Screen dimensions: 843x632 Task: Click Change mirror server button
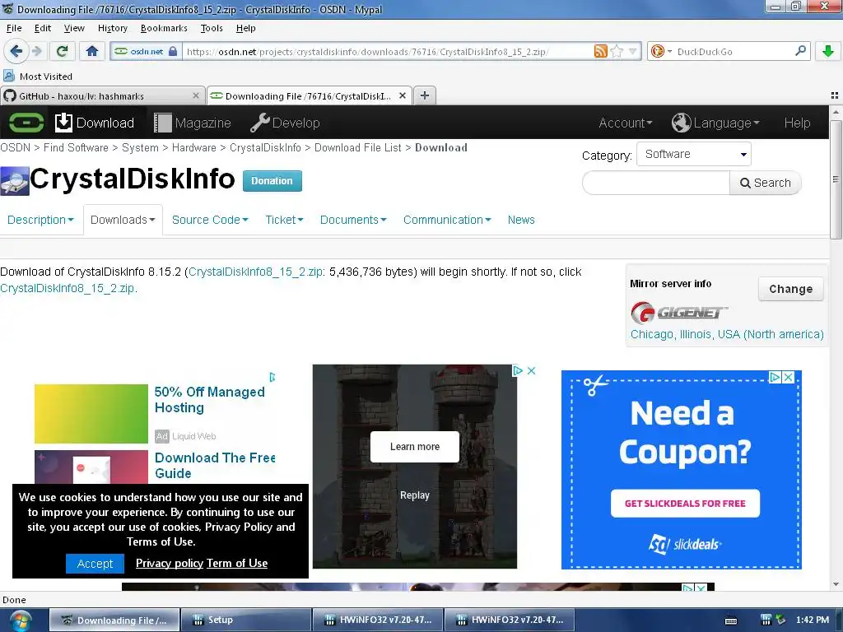[790, 289]
